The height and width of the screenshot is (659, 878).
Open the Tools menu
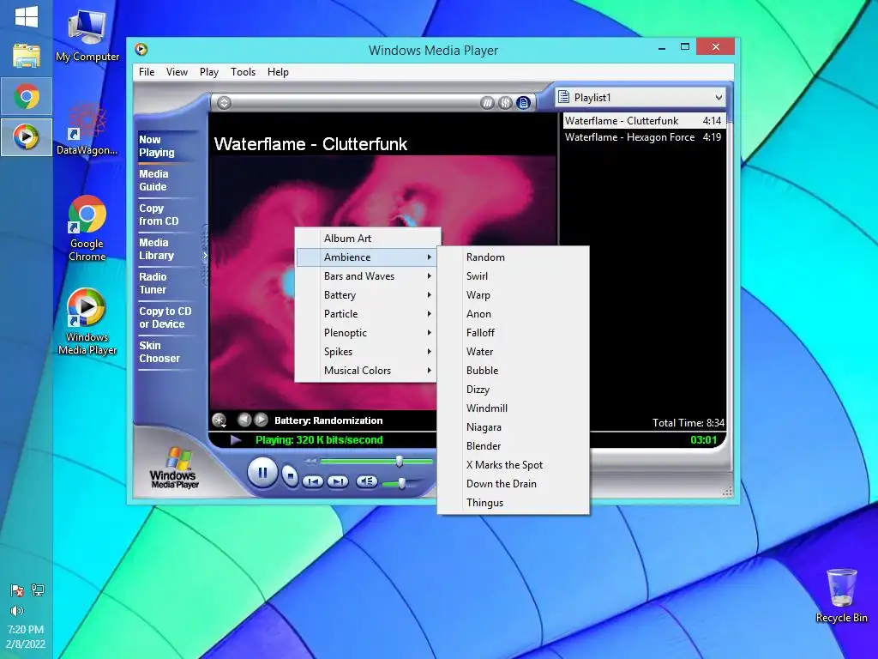(x=243, y=72)
